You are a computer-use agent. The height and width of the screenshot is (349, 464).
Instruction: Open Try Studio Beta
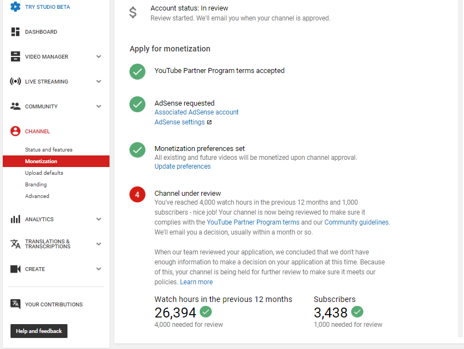pyautogui.click(x=48, y=7)
